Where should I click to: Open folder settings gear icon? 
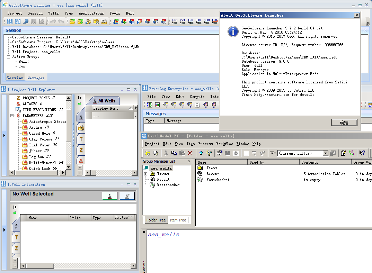(x=96, y=21)
